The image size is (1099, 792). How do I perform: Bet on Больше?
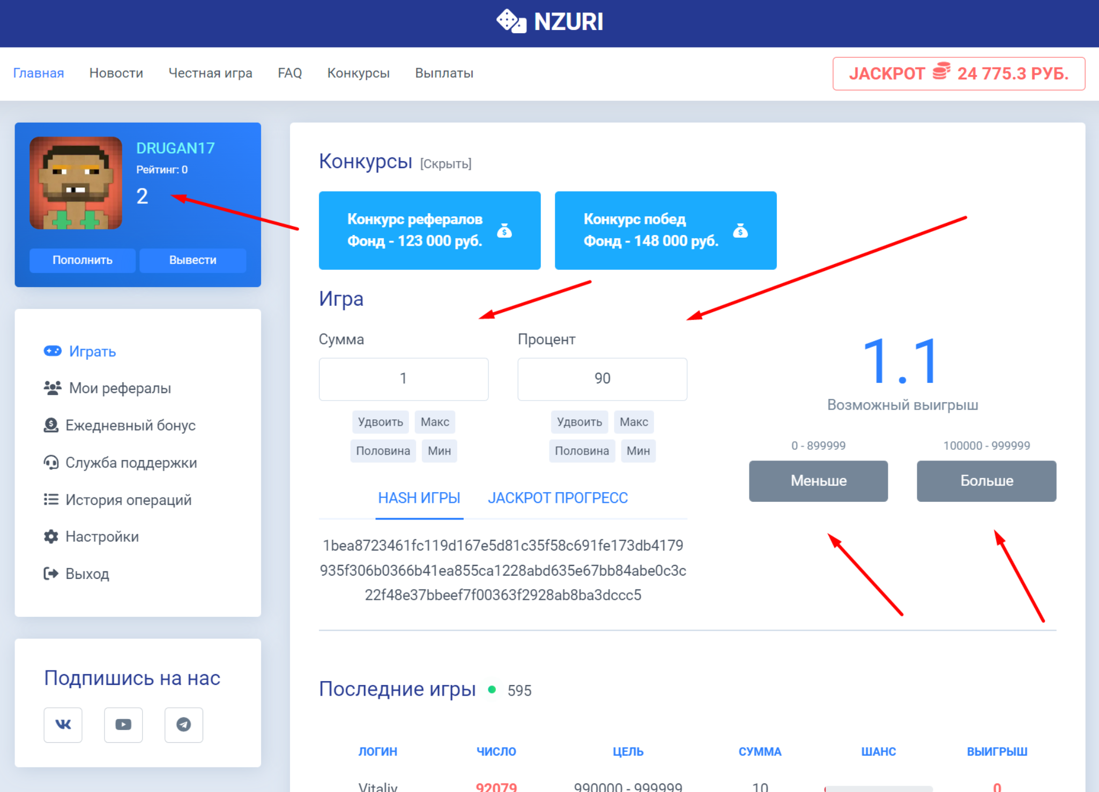(986, 481)
